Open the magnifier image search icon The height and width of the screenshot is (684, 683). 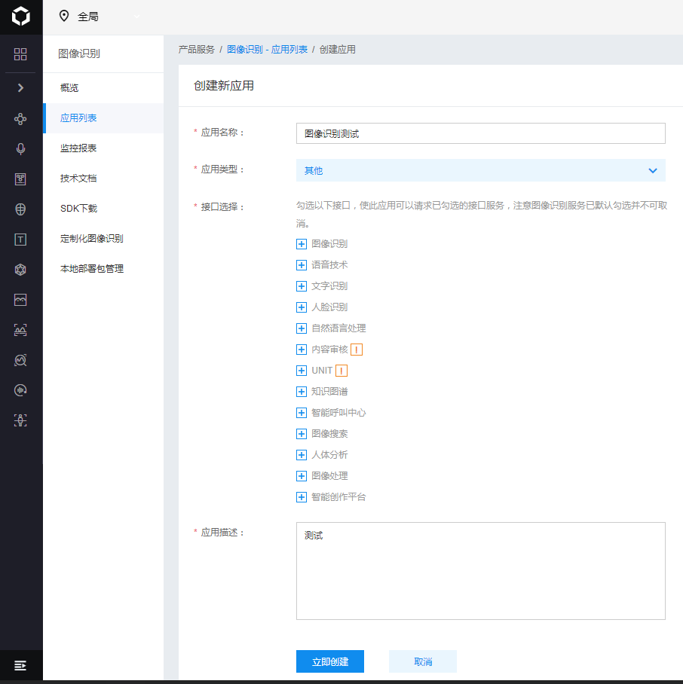pyautogui.click(x=20, y=360)
